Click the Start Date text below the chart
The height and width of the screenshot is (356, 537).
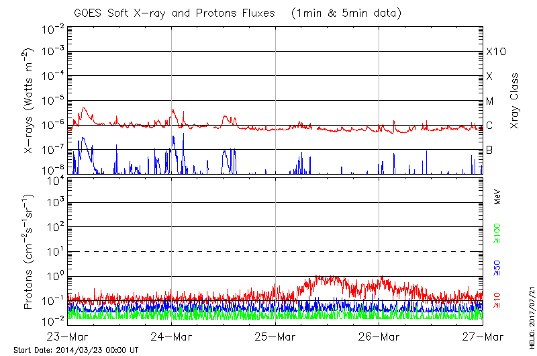(76, 351)
